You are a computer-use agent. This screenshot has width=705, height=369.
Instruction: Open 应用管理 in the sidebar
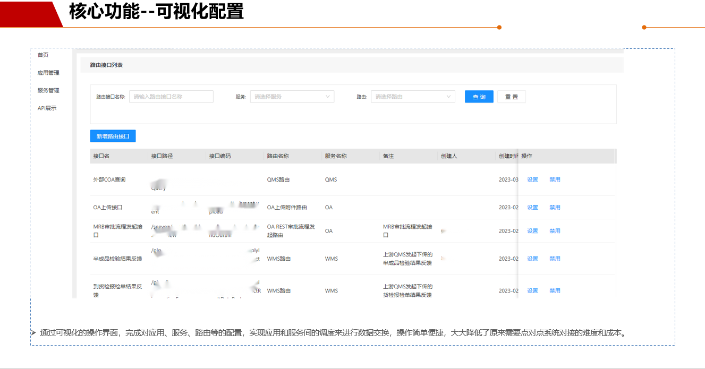tap(48, 73)
